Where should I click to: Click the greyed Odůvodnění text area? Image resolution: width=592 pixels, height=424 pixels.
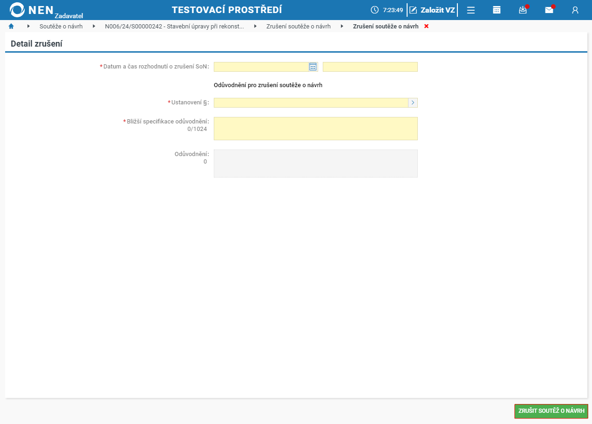coord(316,164)
